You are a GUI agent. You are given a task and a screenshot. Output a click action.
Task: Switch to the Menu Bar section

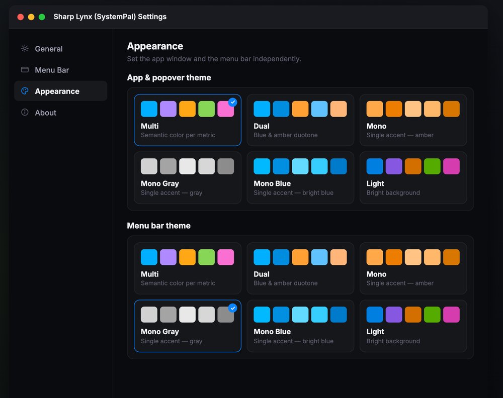(61, 70)
